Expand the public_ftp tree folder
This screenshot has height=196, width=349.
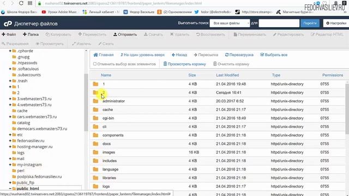pyautogui.click(x=10, y=183)
